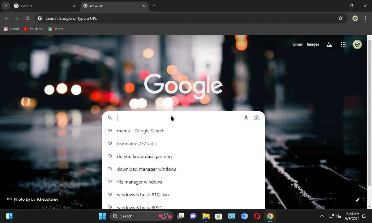Close the New Tab tab
Viewport: 372px width, 223px height.
pos(144,6)
